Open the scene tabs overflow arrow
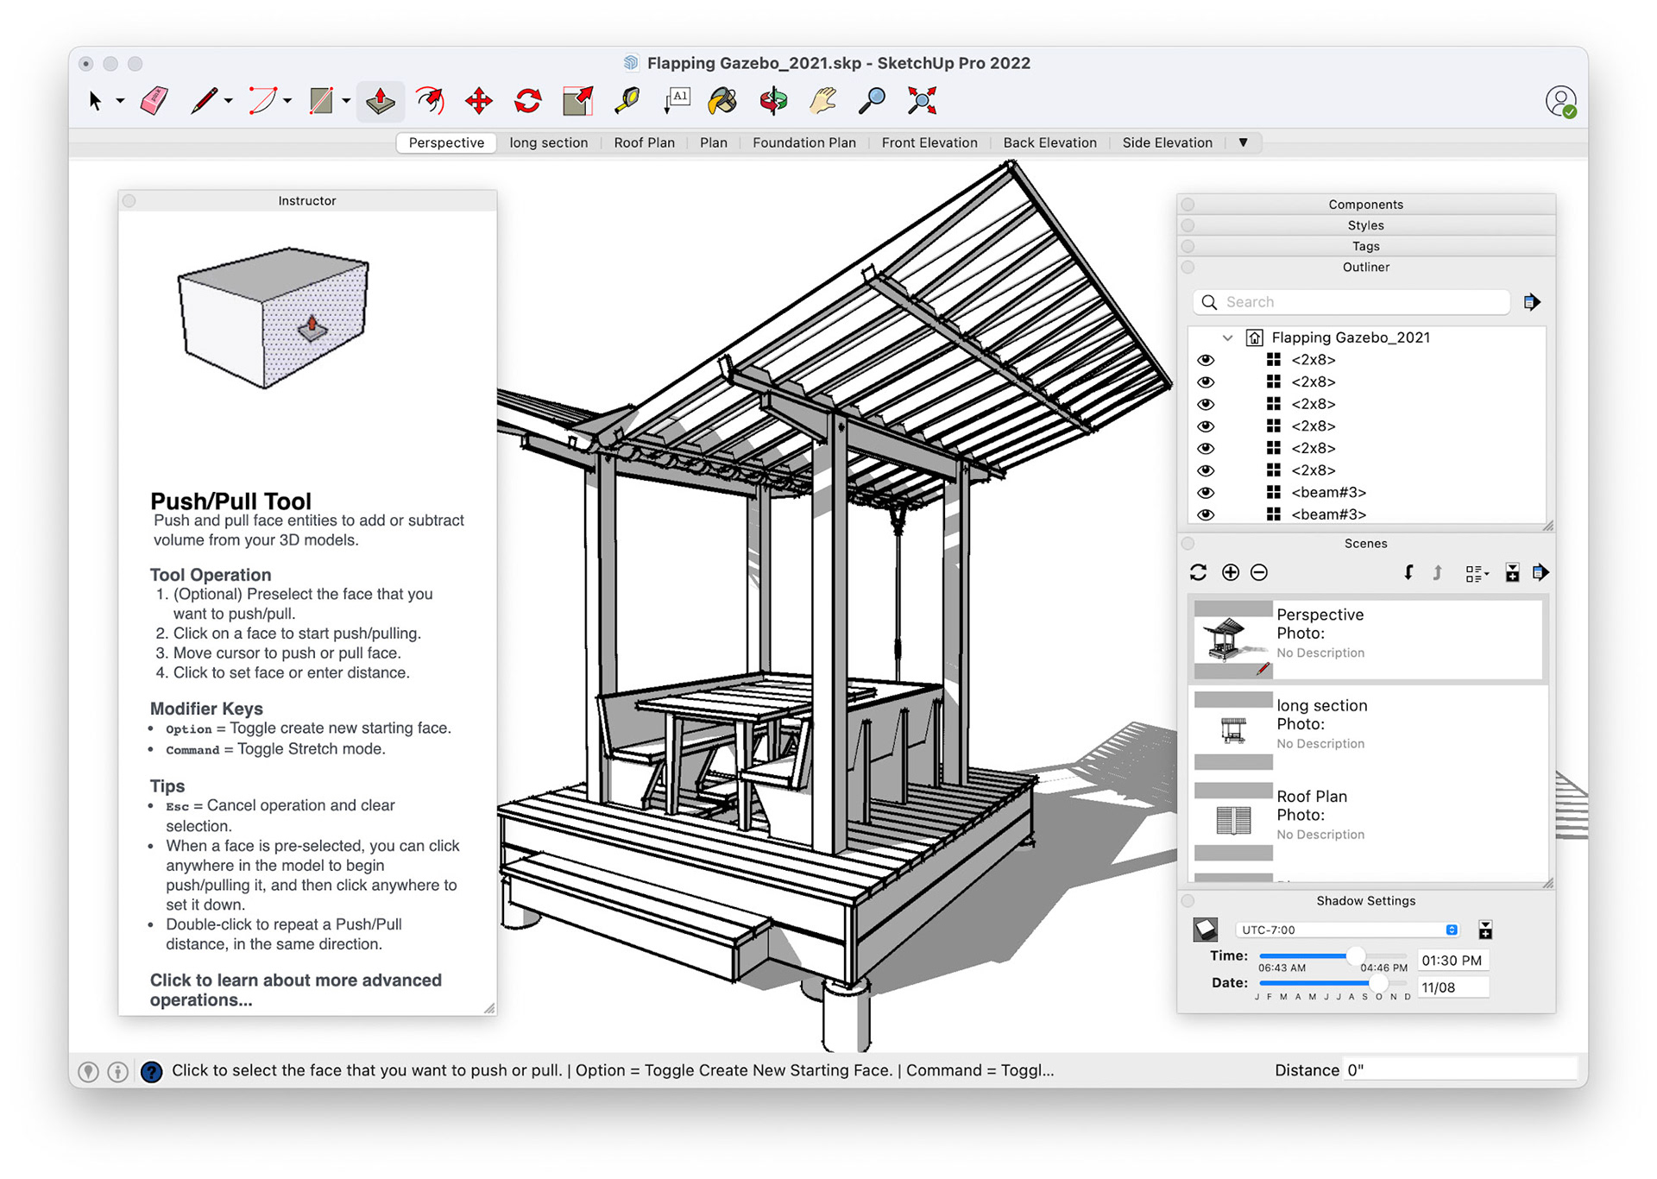Viewport: 1657px width, 1179px height. click(1243, 142)
